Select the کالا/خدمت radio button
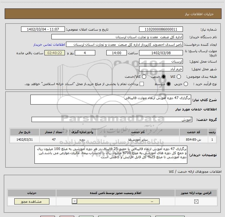225x217 pixels. (x=144, y=77)
